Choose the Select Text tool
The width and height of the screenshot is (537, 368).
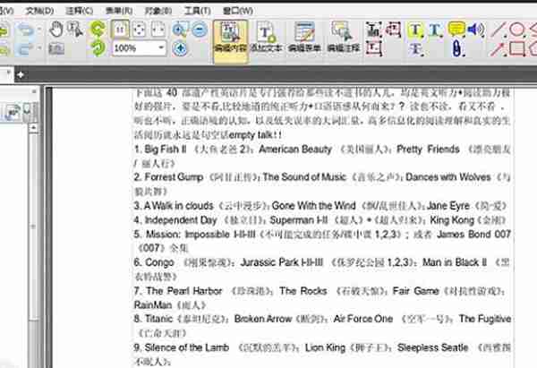74,30
